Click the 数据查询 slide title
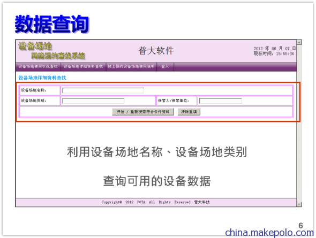This screenshot has width=316, height=238. coord(52,25)
